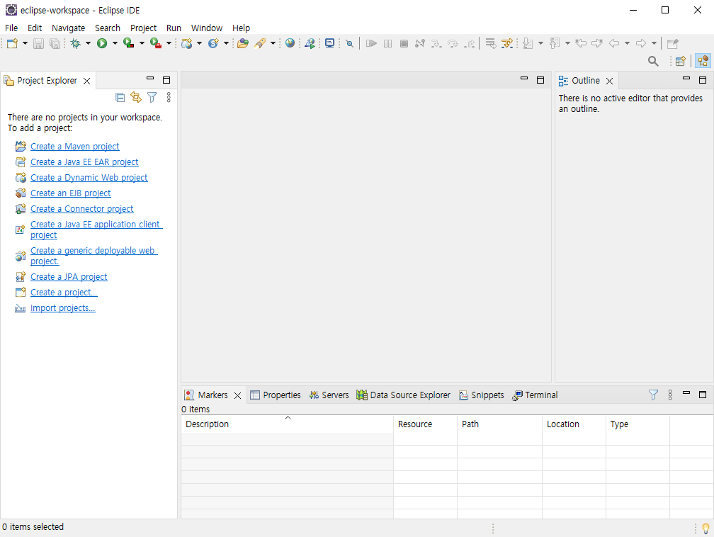Open the Forward history dropdown arrow
The height and width of the screenshot is (537, 714).
(x=654, y=43)
